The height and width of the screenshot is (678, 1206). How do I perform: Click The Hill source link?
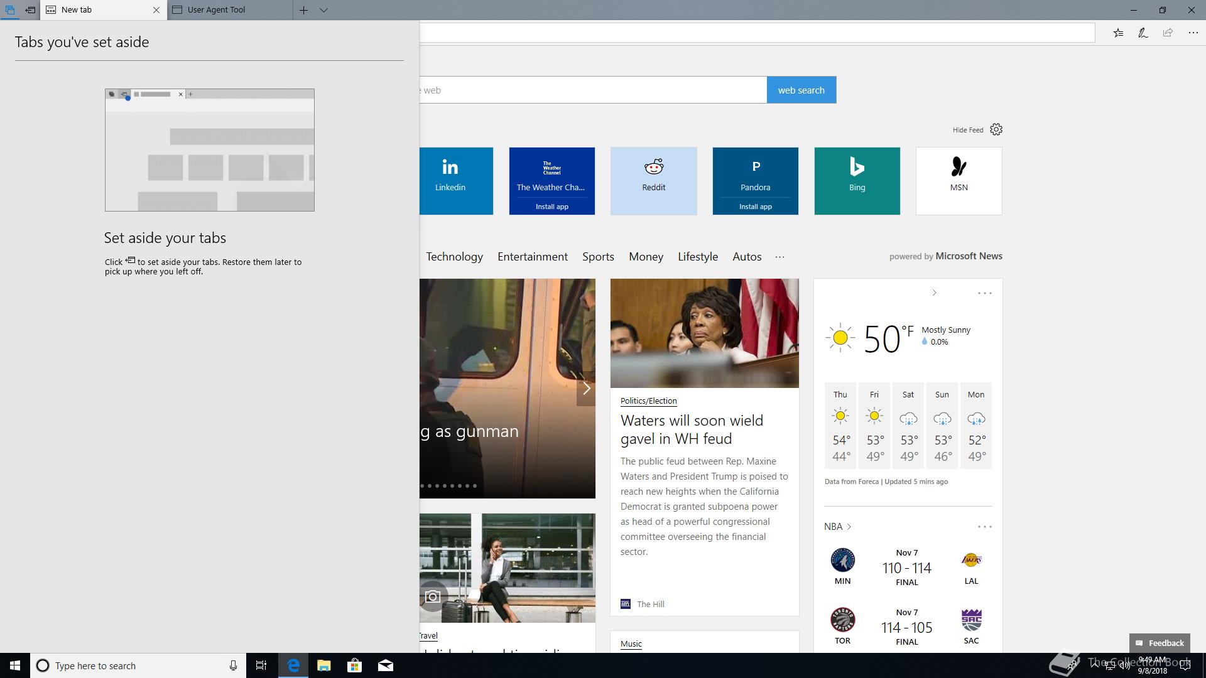coord(650,604)
